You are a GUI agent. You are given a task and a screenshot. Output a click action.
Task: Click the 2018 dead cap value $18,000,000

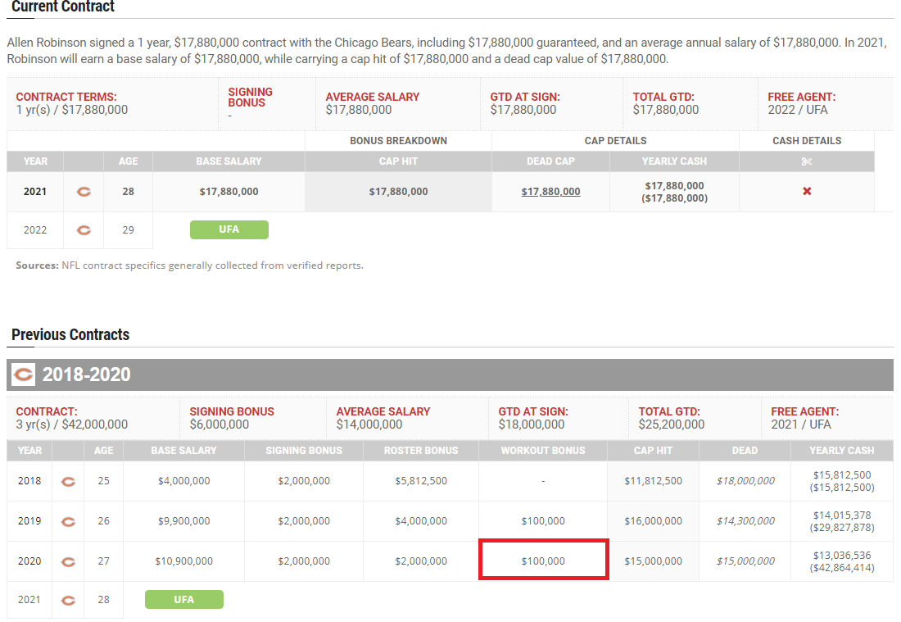[745, 481]
